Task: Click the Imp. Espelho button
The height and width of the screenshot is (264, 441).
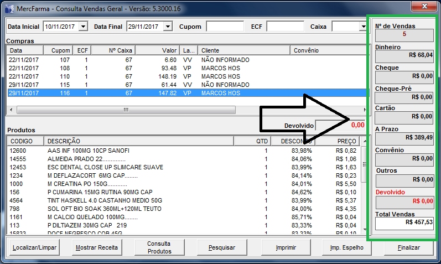Action: coord(346,248)
